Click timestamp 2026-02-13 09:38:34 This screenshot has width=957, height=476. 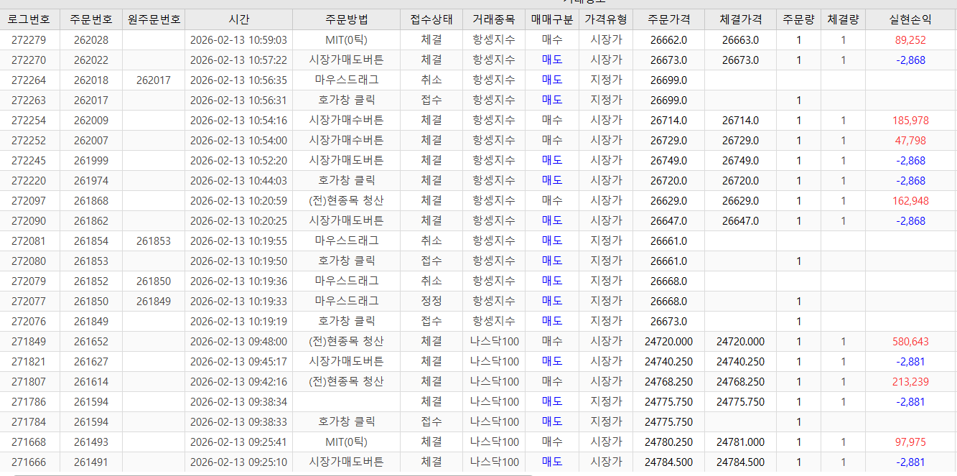238,402
